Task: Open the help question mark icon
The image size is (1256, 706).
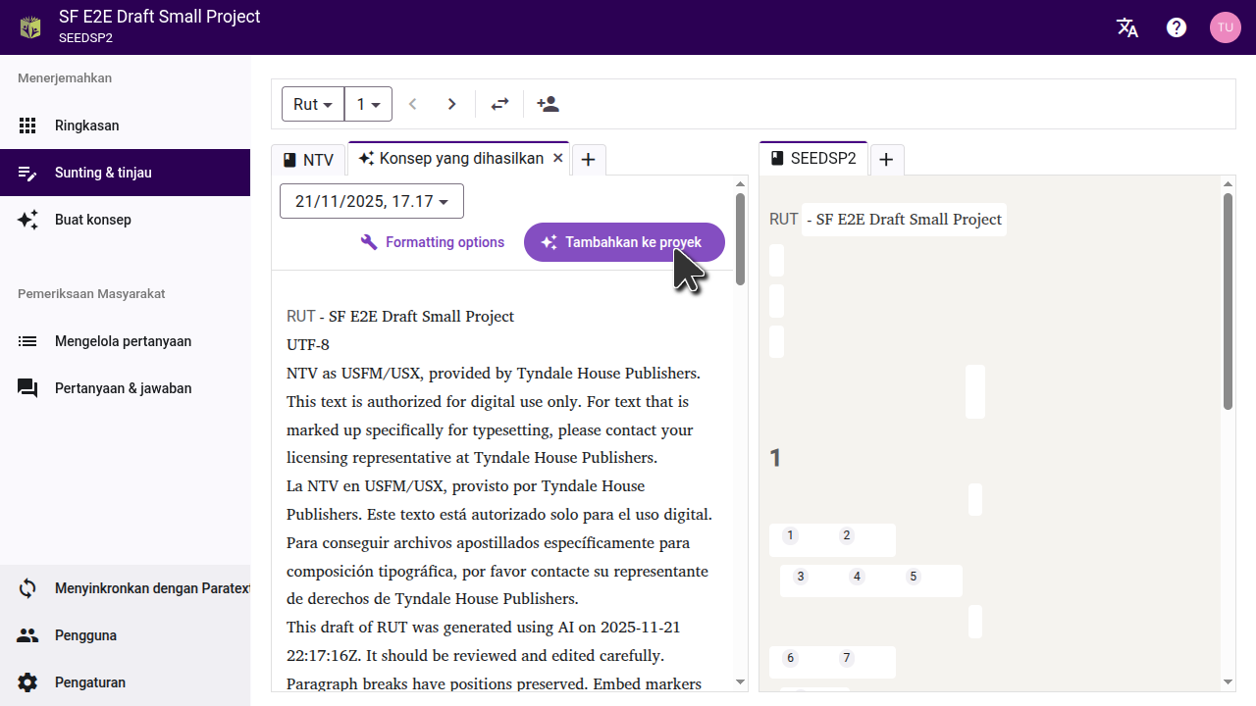Action: (1177, 27)
